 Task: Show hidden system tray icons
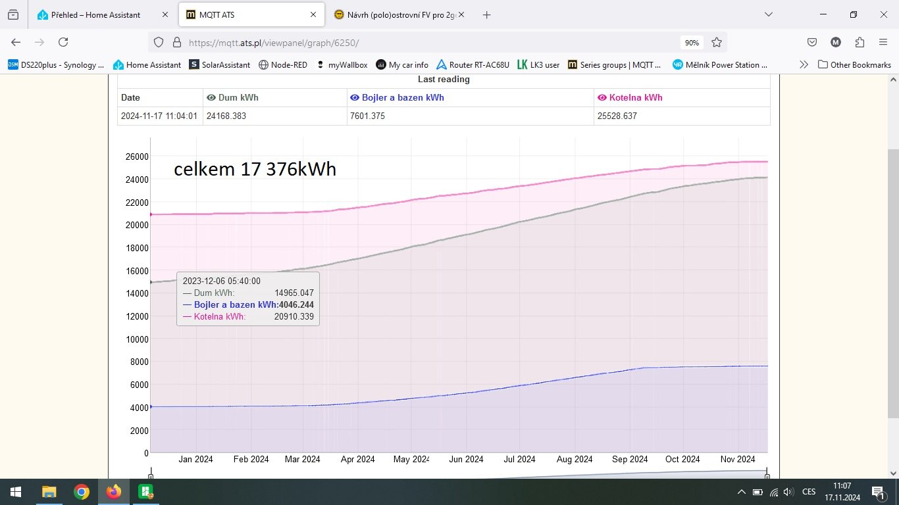pyautogui.click(x=741, y=492)
